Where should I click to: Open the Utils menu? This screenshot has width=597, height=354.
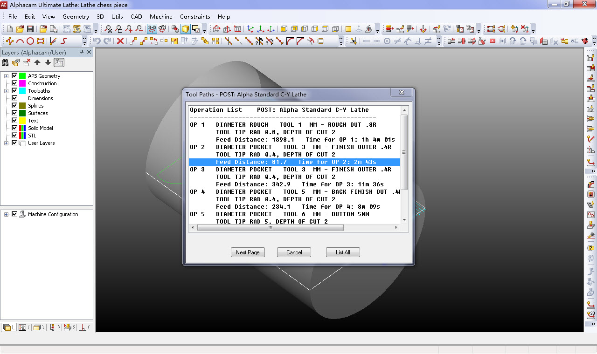coord(117,16)
